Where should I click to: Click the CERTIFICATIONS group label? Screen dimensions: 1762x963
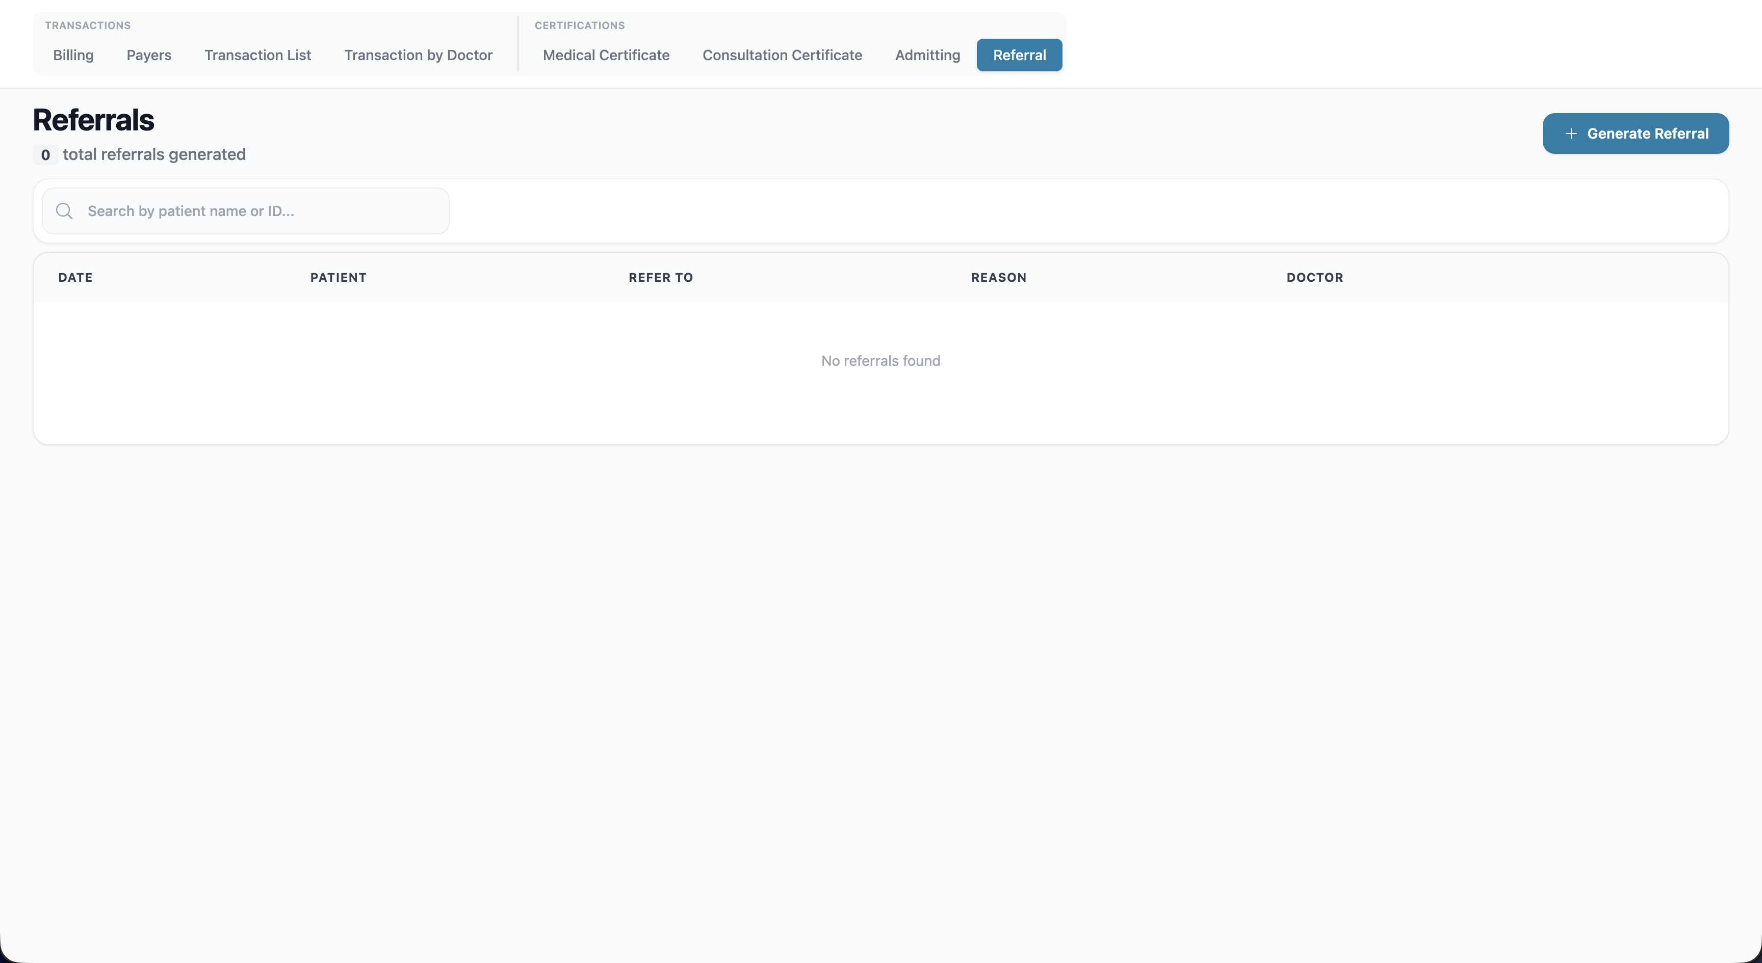coord(579,25)
